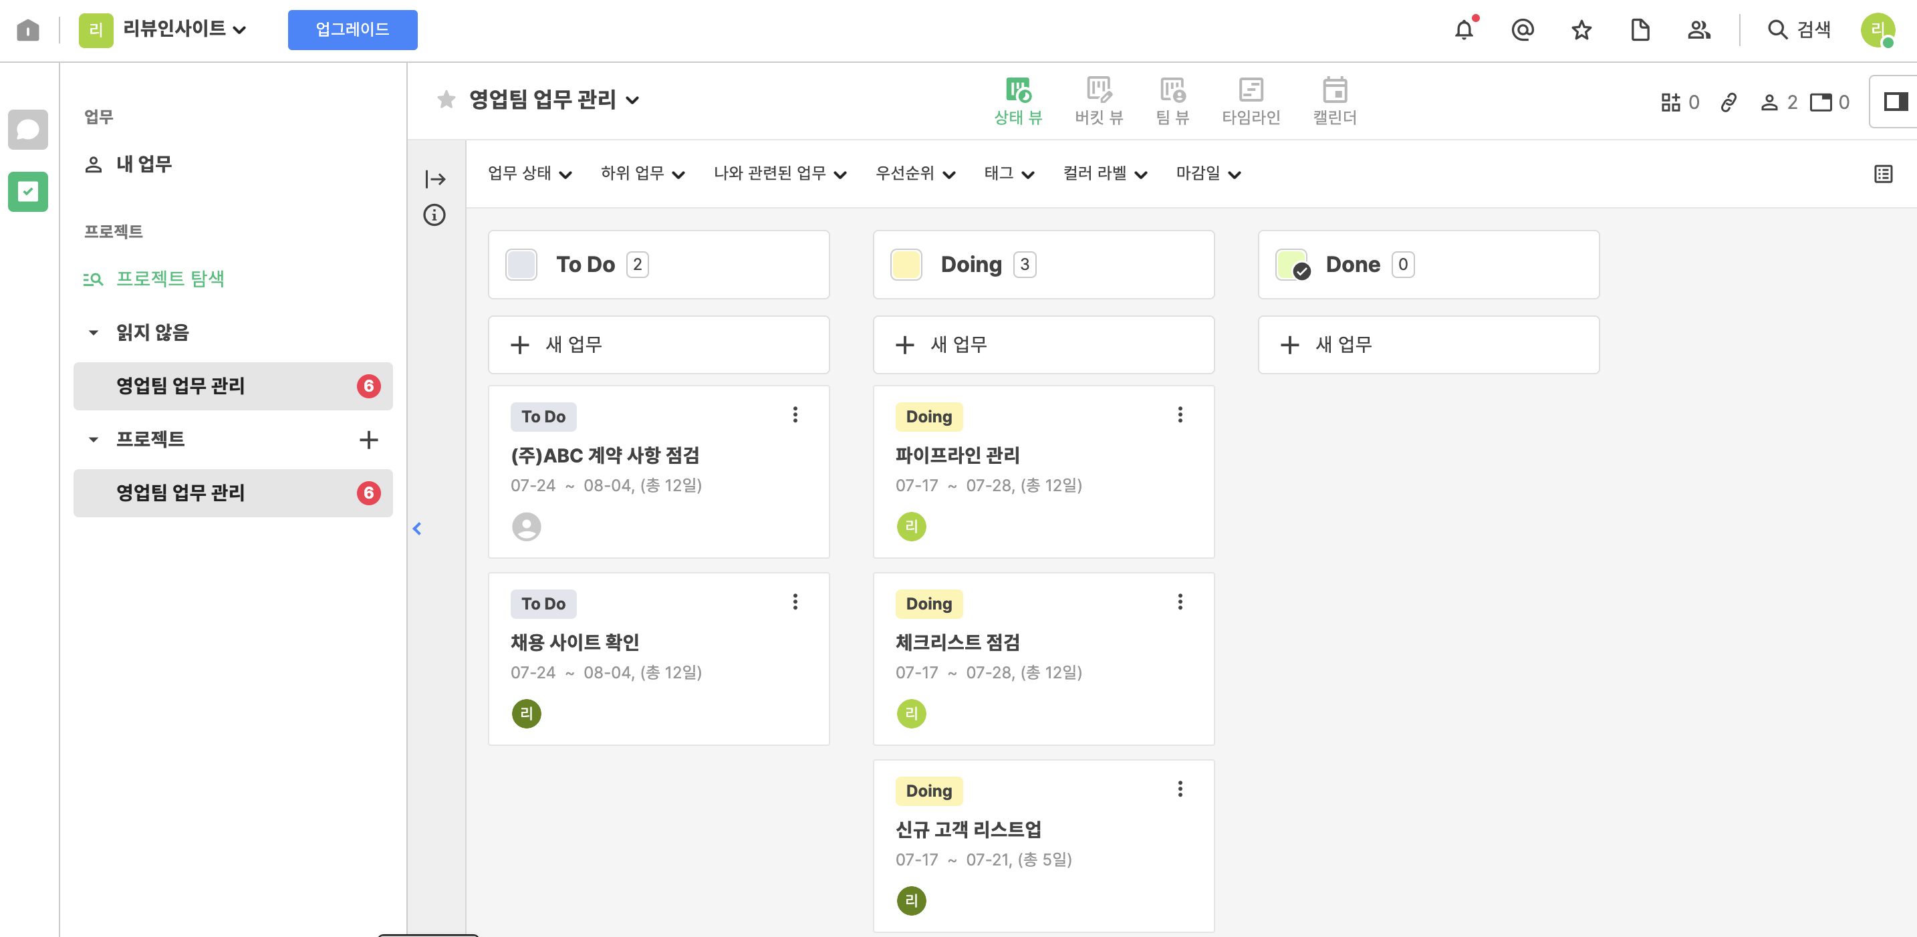Click the yellow Doing column color swatch
The width and height of the screenshot is (1917, 937).
point(906,264)
